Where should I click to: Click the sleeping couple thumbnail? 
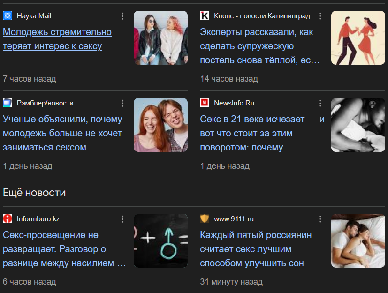click(x=358, y=240)
